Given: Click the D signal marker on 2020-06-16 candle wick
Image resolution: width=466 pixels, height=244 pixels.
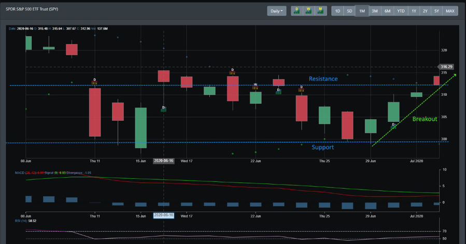Looking at the screenshot, I should [163, 109].
